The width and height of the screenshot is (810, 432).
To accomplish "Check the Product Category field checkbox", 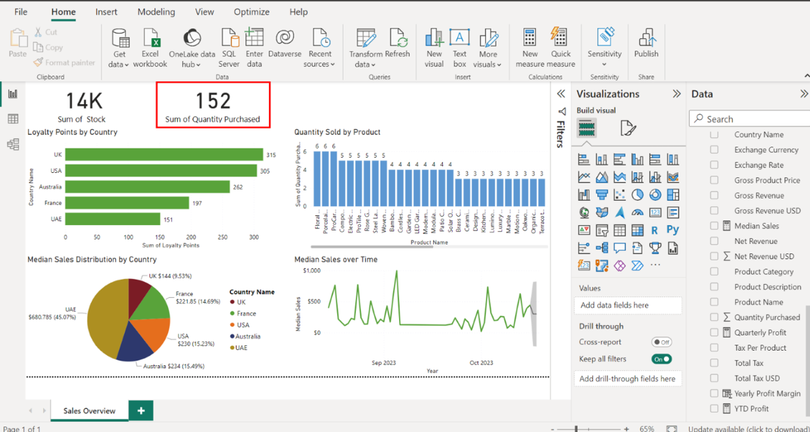I will coord(714,272).
